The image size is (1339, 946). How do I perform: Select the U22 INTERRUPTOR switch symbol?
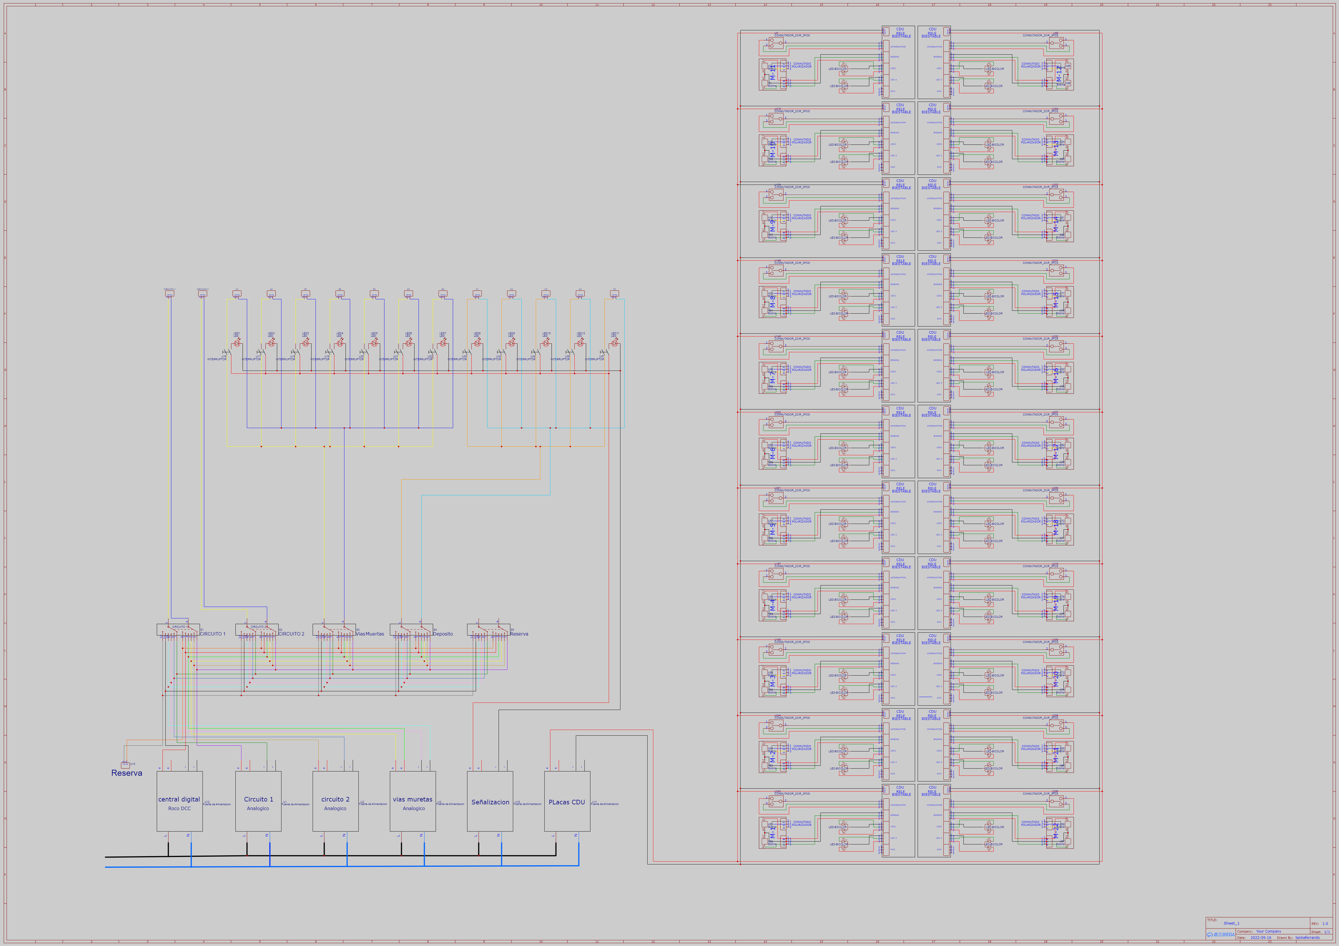[x=432, y=352]
